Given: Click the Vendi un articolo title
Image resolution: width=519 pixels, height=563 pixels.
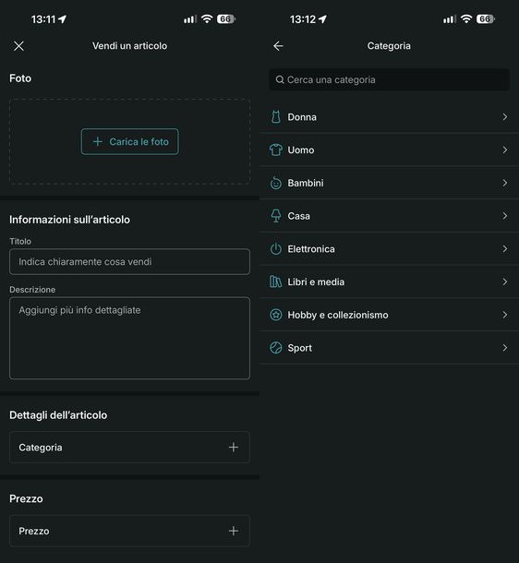Looking at the screenshot, I should pos(129,46).
